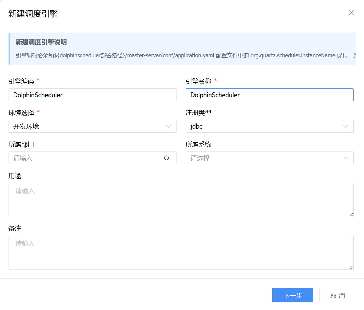Image resolution: width=364 pixels, height=310 pixels.
Task: Open the 开发环境 environment dropdown
Action: pos(88,126)
